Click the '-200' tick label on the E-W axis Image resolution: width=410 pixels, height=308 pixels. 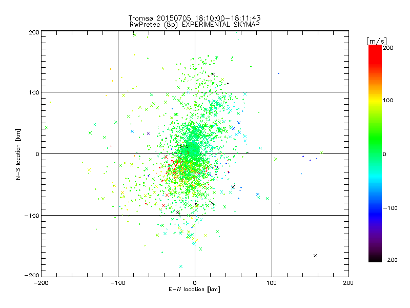click(41, 283)
